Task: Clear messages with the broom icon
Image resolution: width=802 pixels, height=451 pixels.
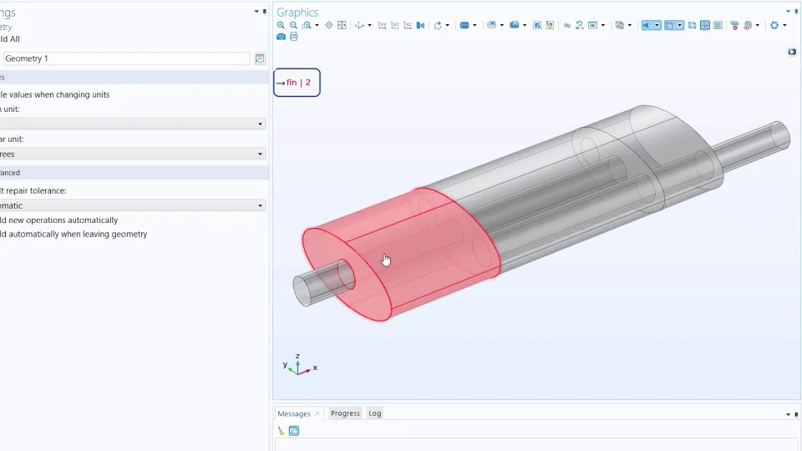Action: point(282,431)
